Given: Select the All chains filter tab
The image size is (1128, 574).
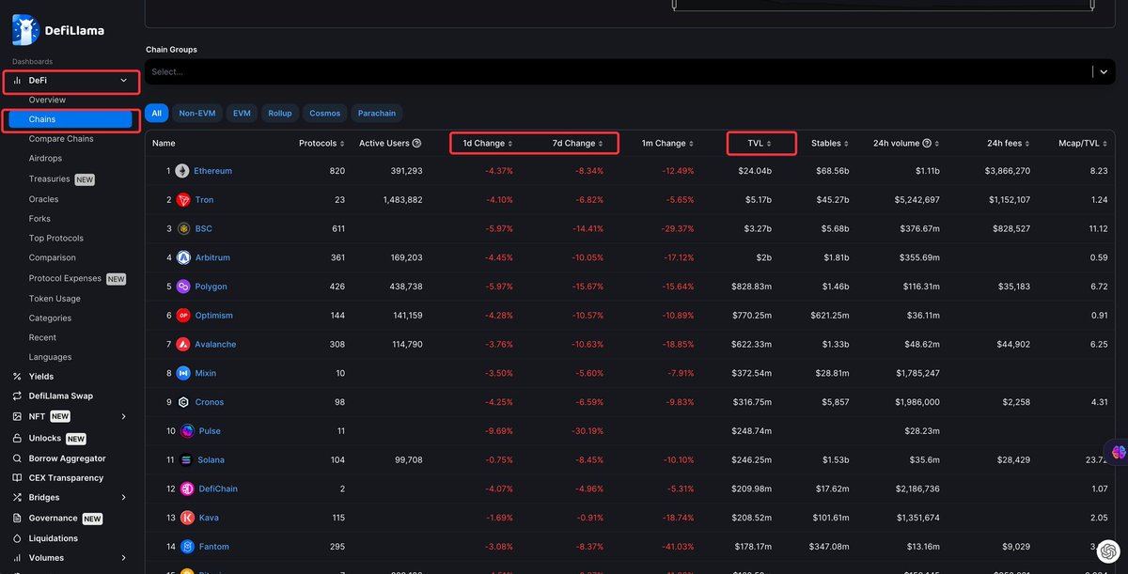Looking at the screenshot, I should 157,114.
